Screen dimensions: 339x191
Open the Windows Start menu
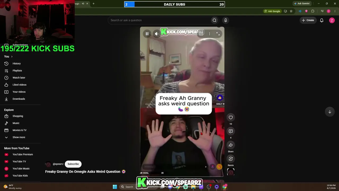[x=115, y=187]
